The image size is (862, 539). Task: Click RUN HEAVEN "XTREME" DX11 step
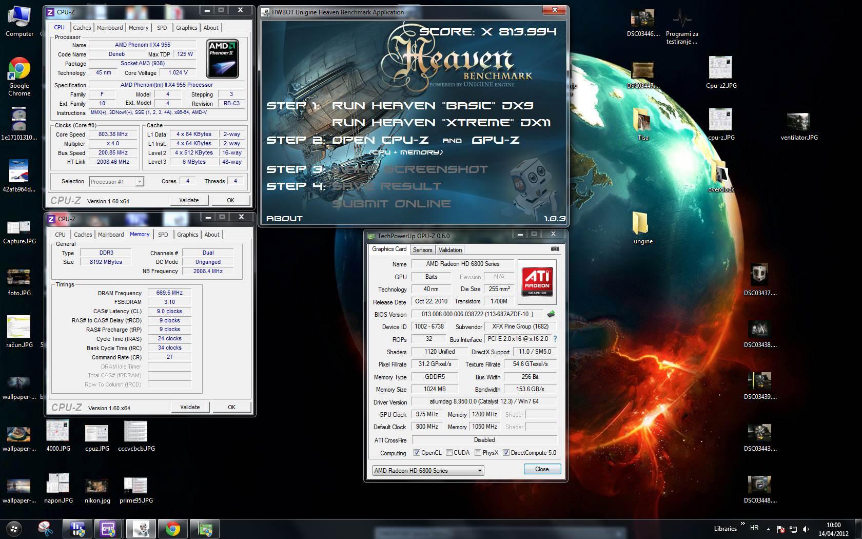click(x=441, y=122)
